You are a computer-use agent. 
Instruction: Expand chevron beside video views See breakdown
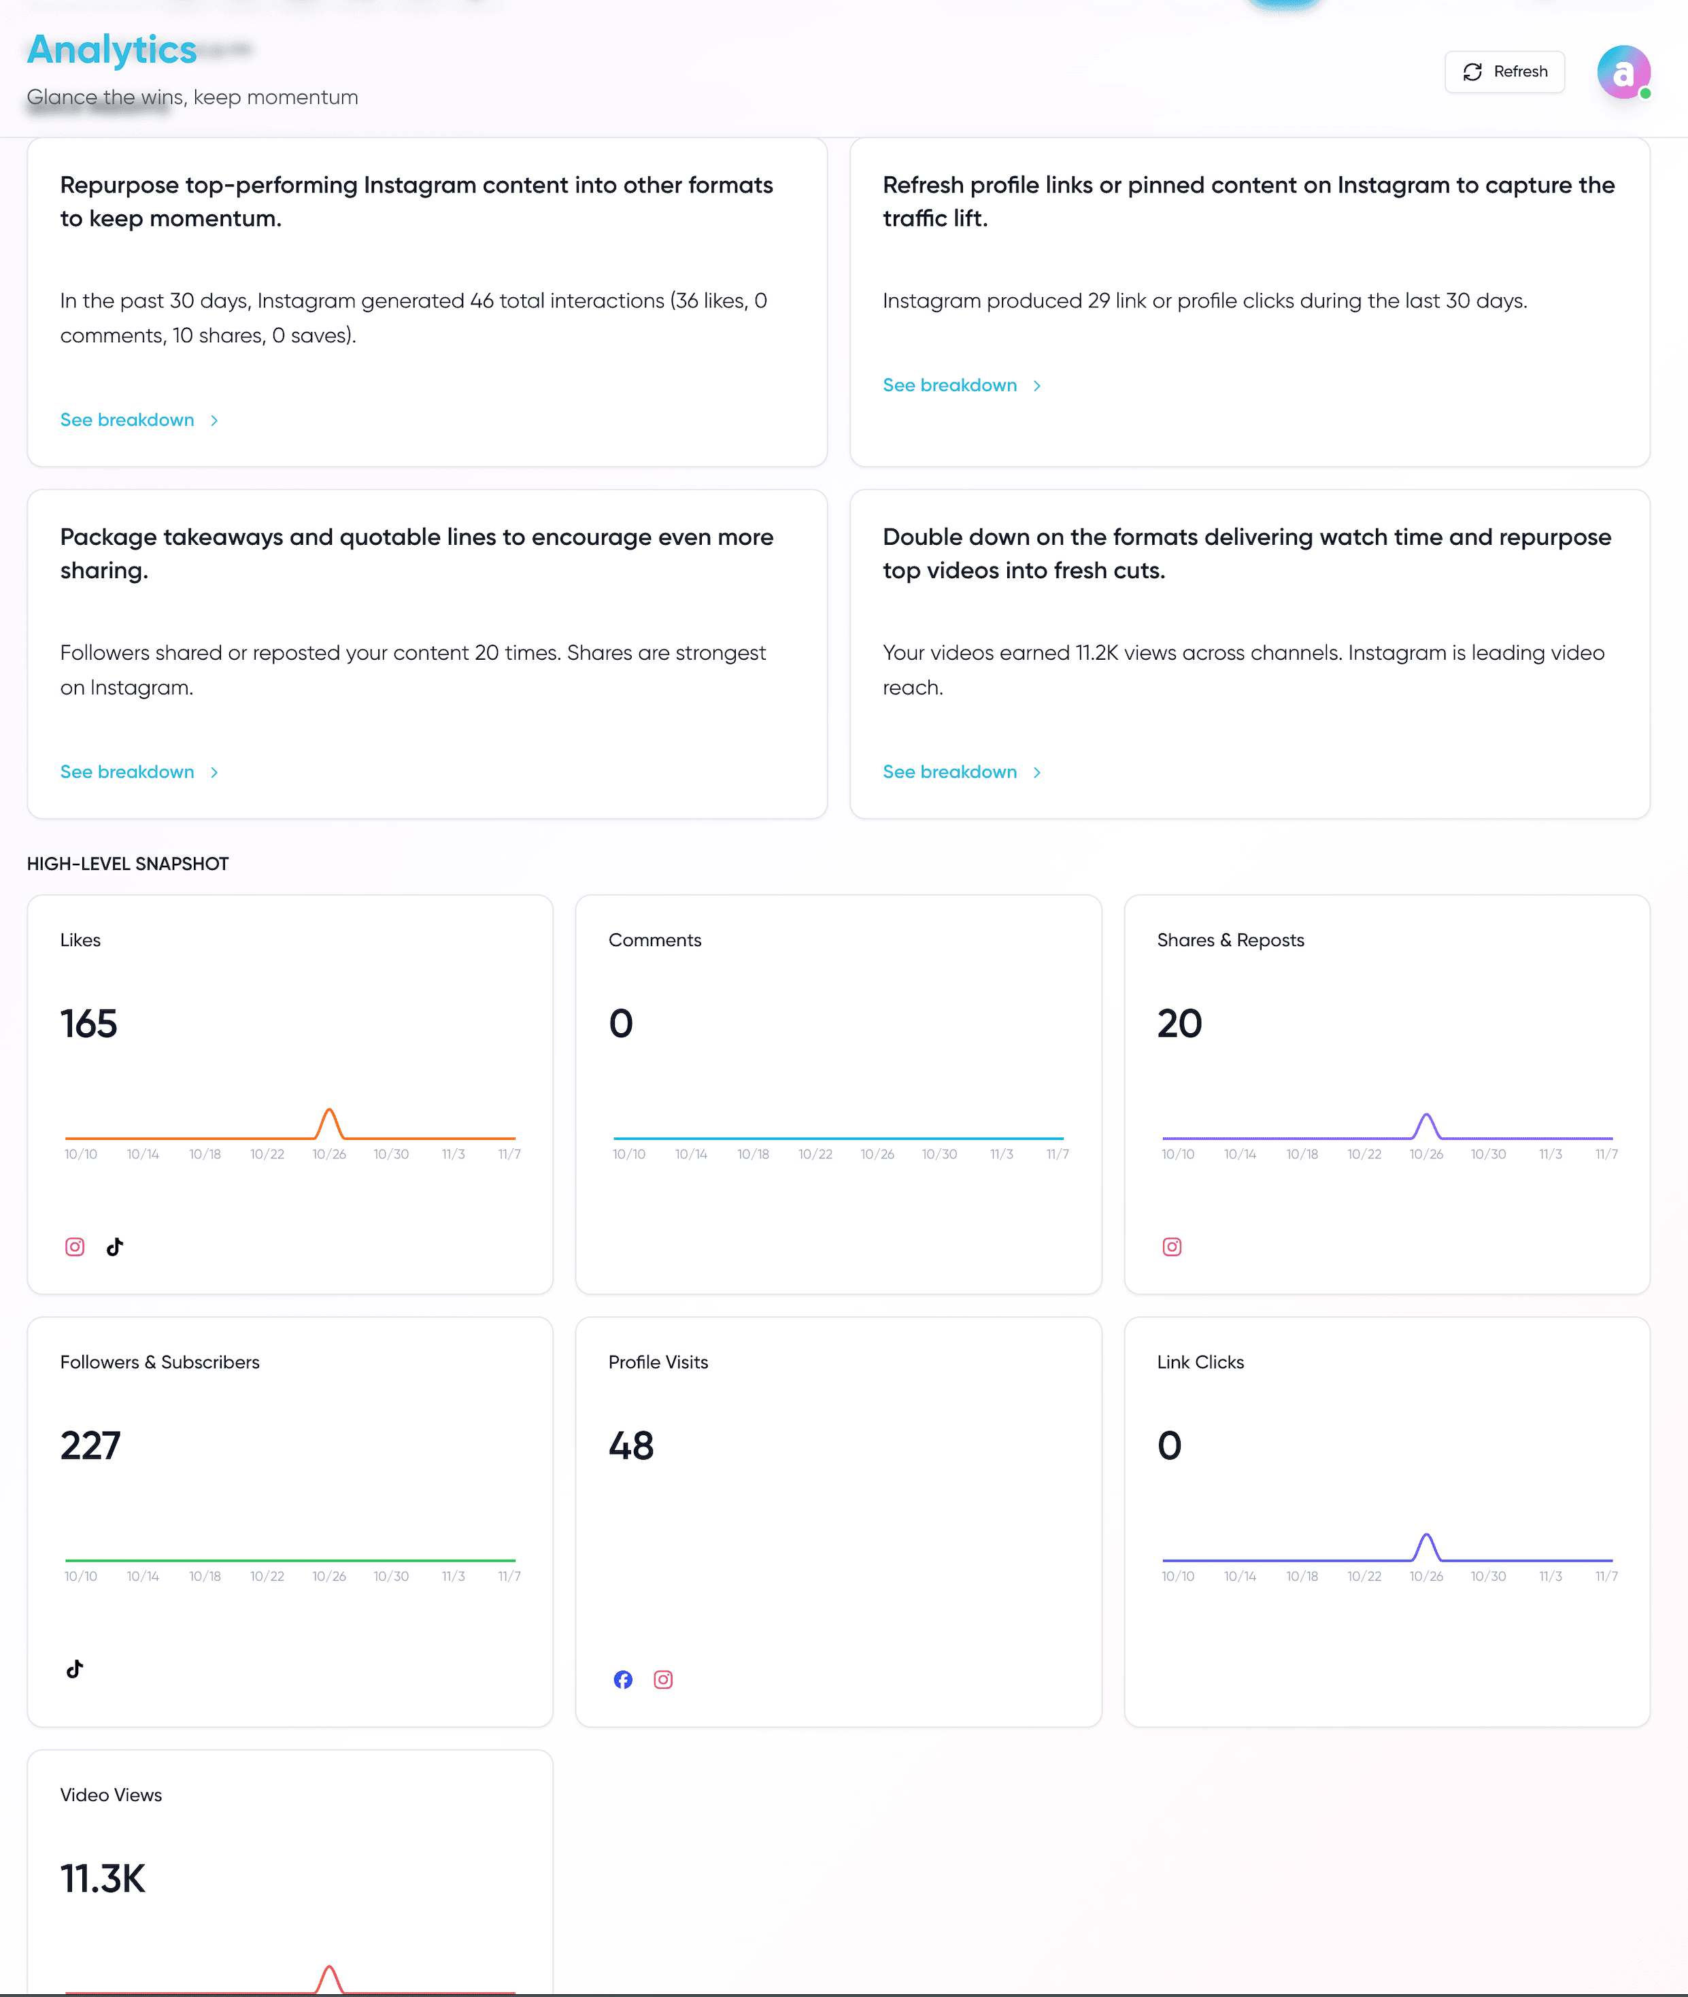[x=1036, y=772]
